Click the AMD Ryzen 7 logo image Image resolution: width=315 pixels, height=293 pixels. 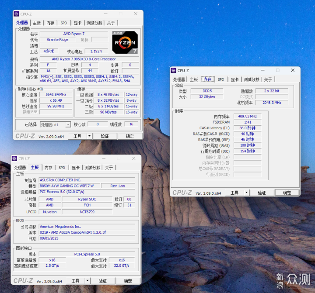tap(125, 42)
